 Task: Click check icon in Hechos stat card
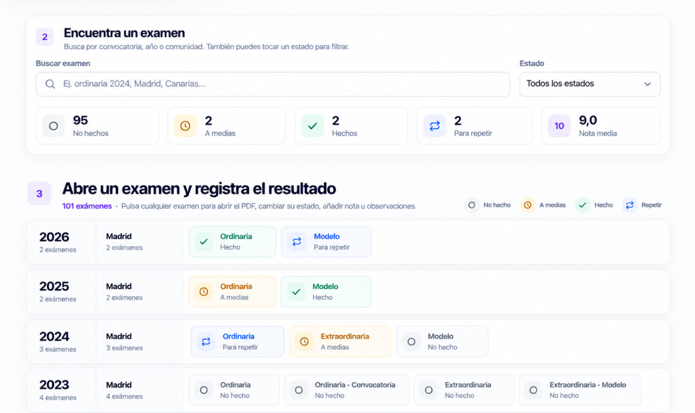[x=313, y=126]
